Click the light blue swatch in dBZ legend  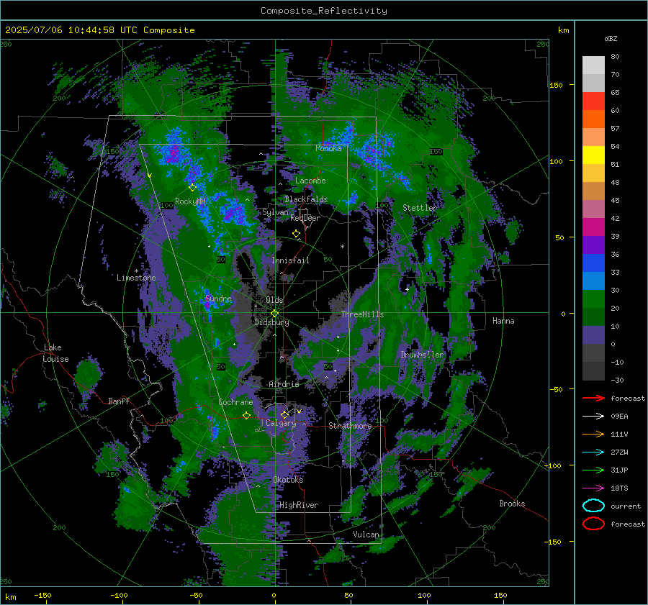(x=593, y=281)
